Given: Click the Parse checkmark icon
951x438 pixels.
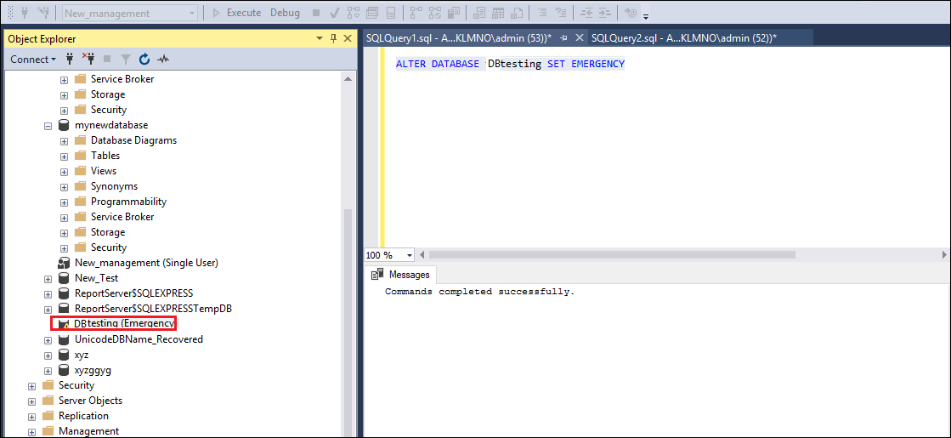Looking at the screenshot, I should [334, 13].
